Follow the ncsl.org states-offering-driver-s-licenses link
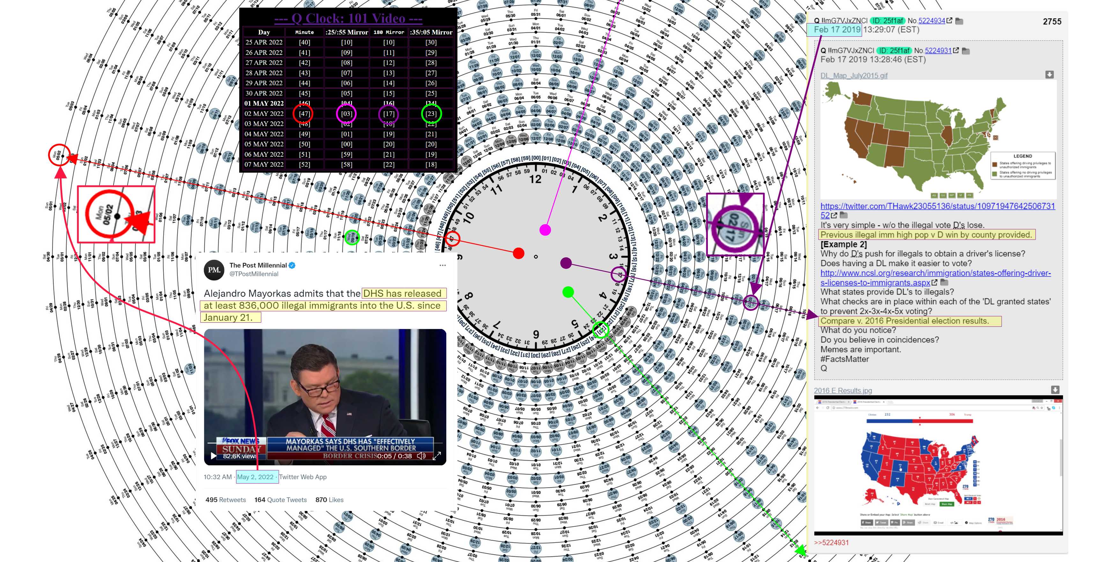This screenshot has width=1112, height=562. point(936,278)
